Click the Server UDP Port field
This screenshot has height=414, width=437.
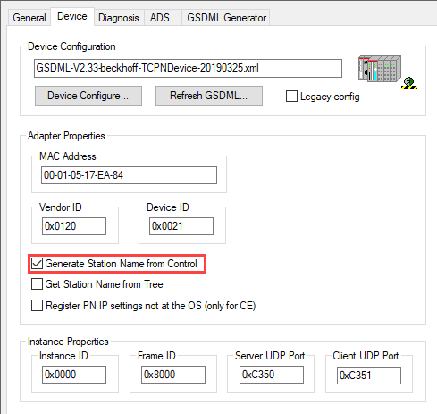[272, 375]
